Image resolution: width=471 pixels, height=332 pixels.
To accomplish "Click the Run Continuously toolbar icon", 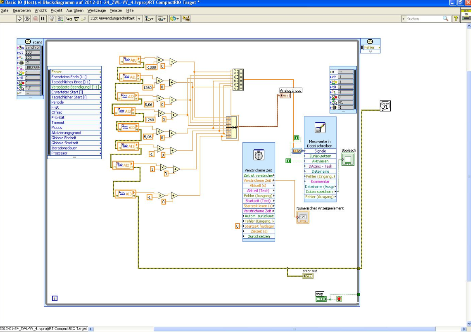I will click(27, 19).
